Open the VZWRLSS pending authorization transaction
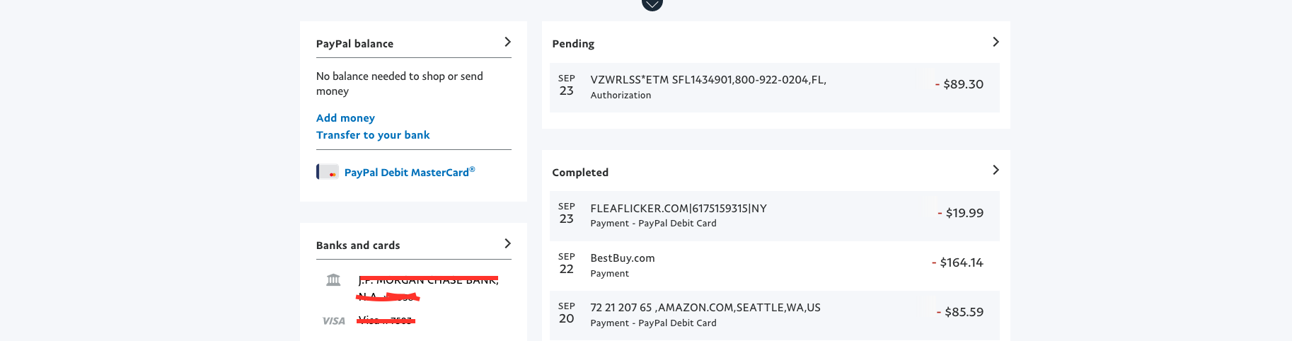The height and width of the screenshot is (341, 1292). click(775, 88)
